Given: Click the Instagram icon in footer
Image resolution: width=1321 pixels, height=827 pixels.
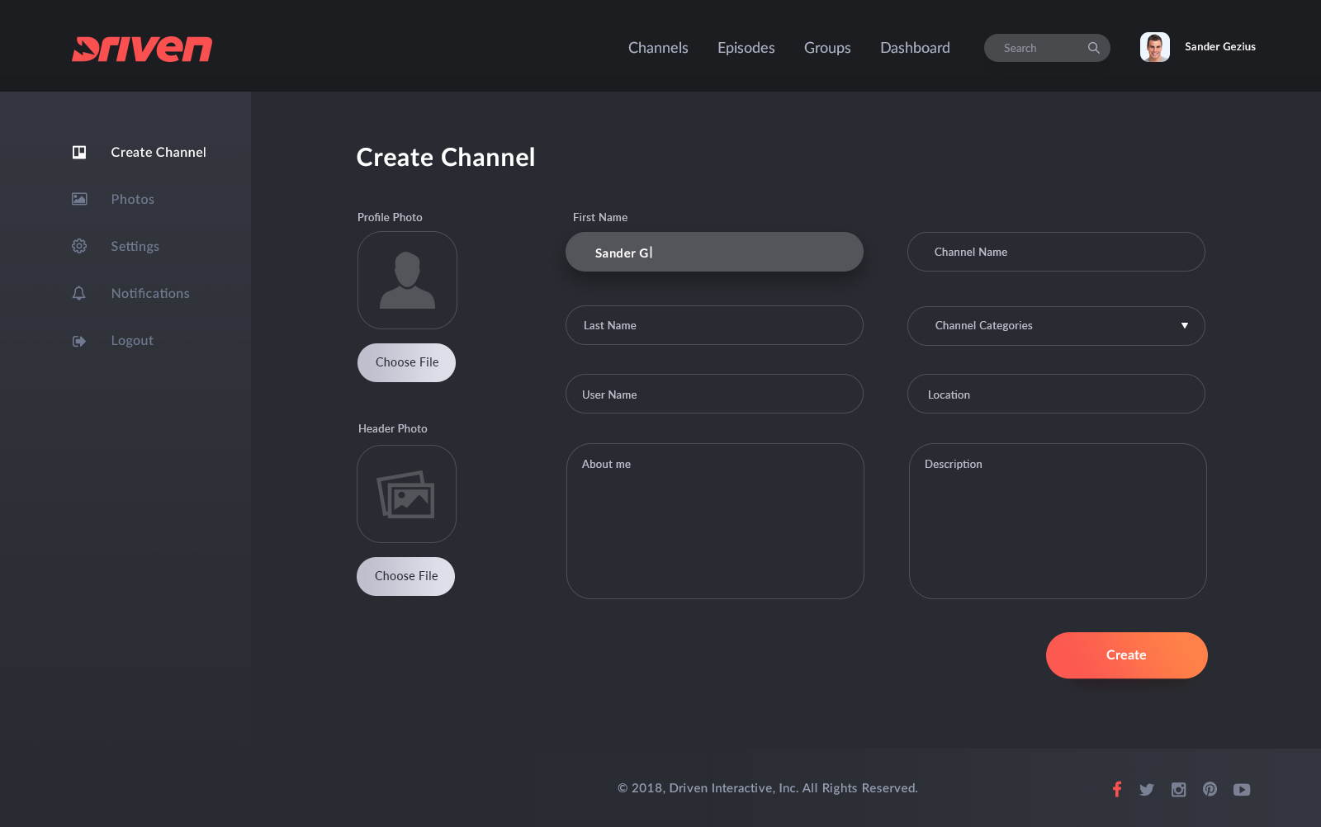Looking at the screenshot, I should pos(1178,790).
